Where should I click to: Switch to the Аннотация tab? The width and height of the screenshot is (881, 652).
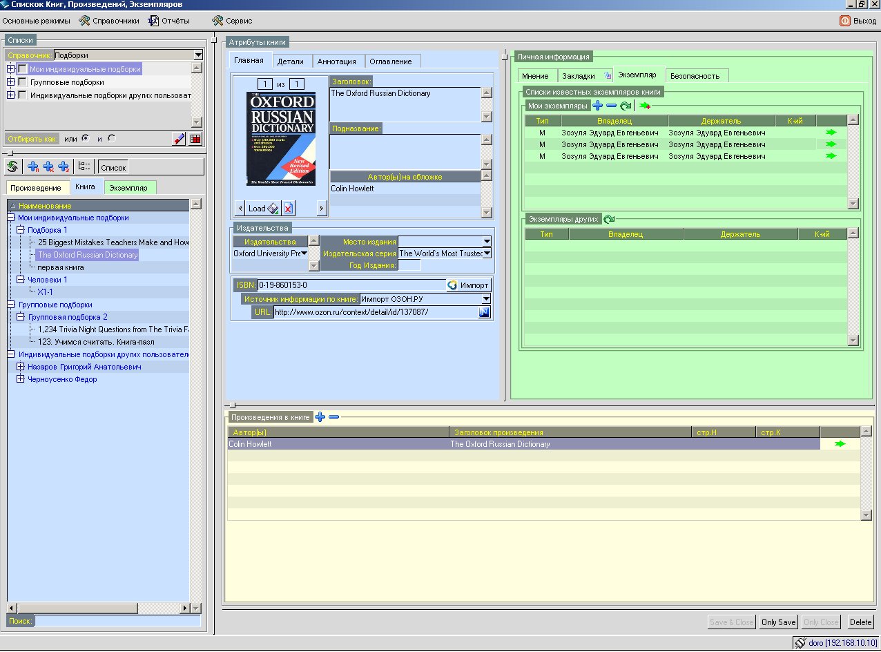[337, 61]
